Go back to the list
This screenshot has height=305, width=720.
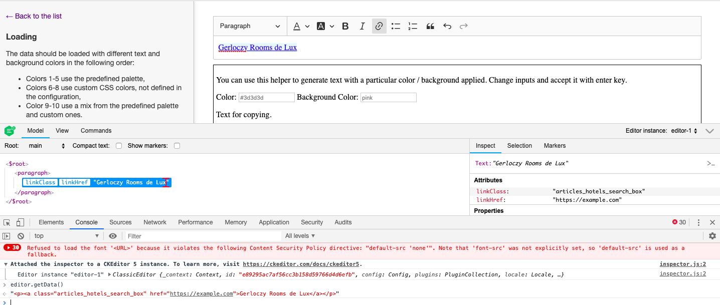point(34,16)
